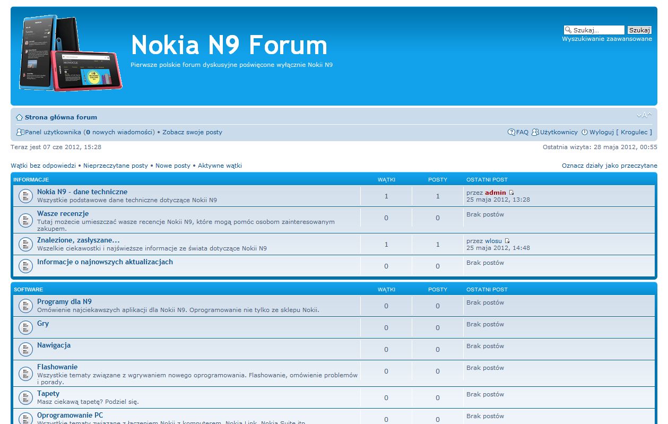Click the forum icon beside Nawigacja
The height and width of the screenshot is (424, 668).
(x=25, y=349)
